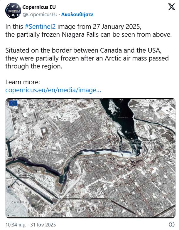Click the EU flag emblem on the image

[13, 103]
